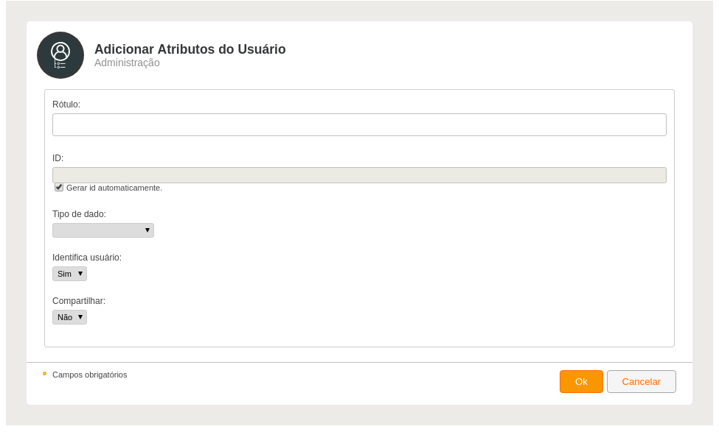Open the empty Tipo de dado dropdown
719x432 pixels.
click(x=103, y=230)
